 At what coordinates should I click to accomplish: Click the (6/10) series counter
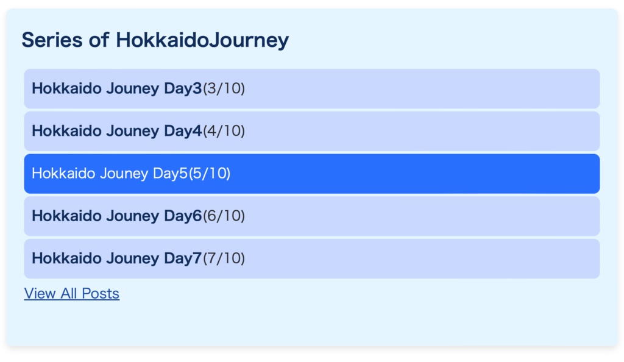[x=224, y=216]
